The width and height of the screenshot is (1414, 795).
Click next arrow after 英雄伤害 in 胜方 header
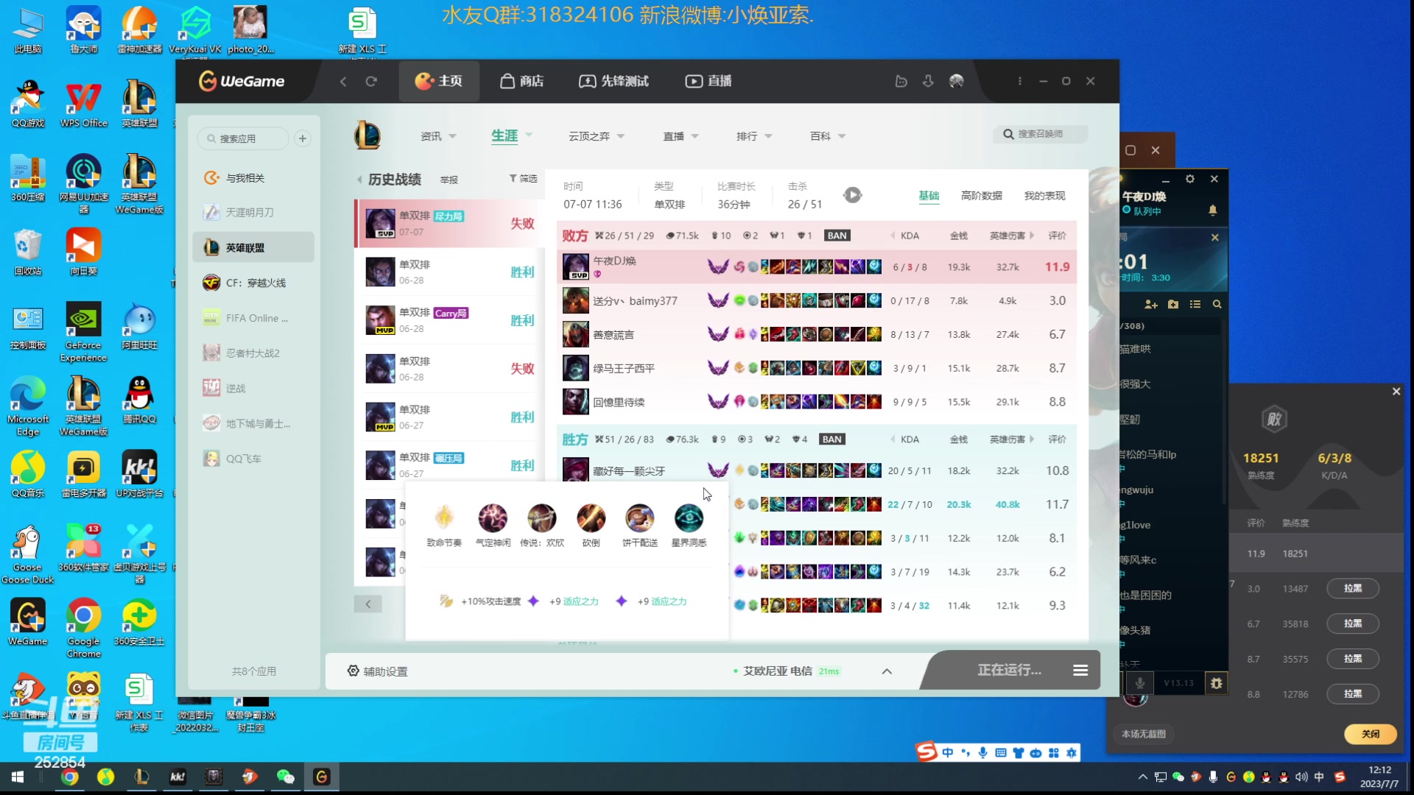coord(1032,439)
